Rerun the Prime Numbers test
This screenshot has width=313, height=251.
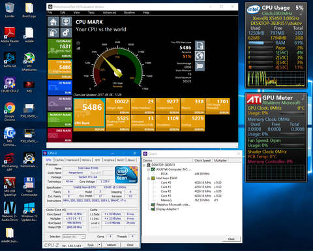(x=149, y=112)
